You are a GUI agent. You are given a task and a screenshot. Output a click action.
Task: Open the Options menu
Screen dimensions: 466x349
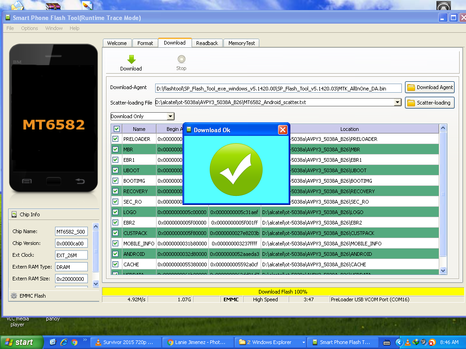(30, 28)
